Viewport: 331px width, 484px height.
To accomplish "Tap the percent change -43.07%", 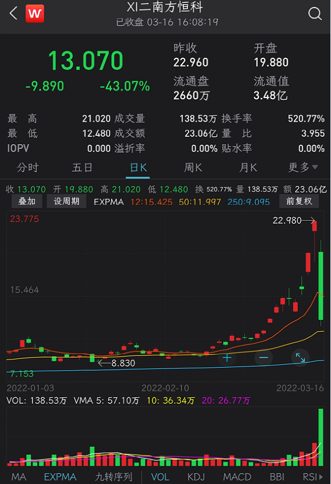I will 125,86.
